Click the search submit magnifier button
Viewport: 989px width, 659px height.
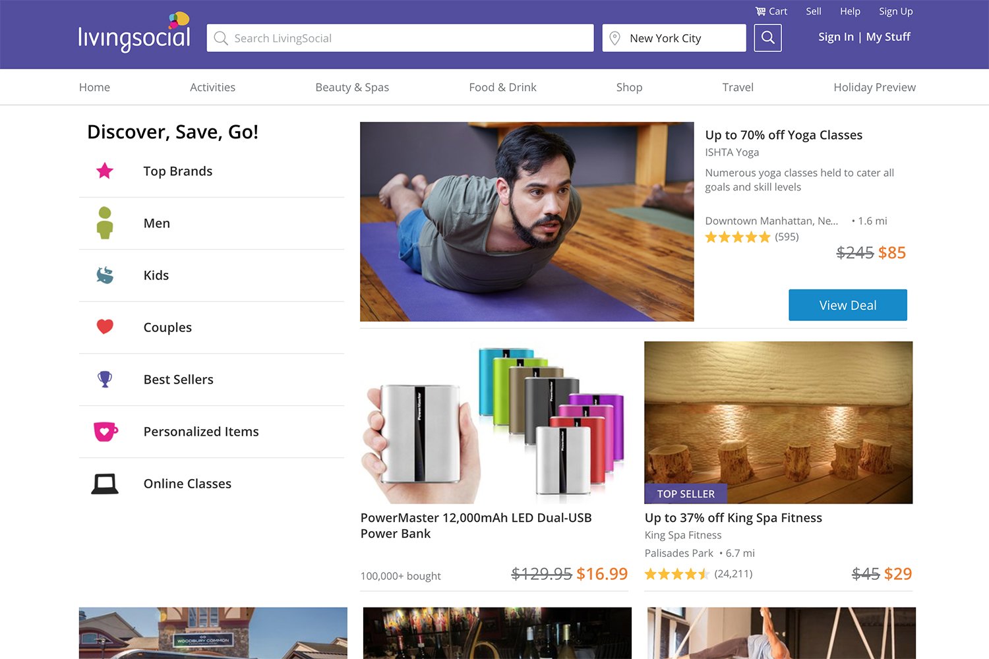(767, 38)
